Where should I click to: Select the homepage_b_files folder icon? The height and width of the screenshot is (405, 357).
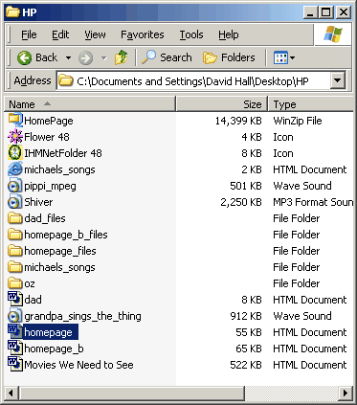coord(14,235)
